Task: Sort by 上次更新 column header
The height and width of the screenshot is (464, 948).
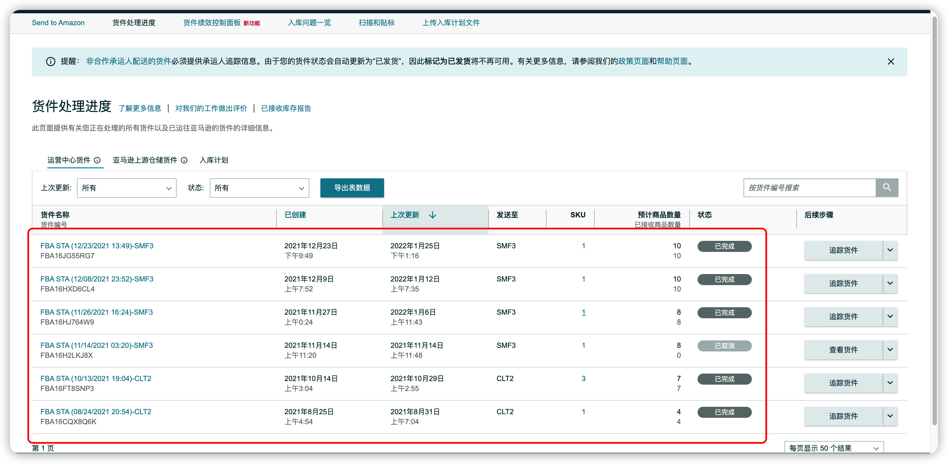Action: [x=405, y=215]
